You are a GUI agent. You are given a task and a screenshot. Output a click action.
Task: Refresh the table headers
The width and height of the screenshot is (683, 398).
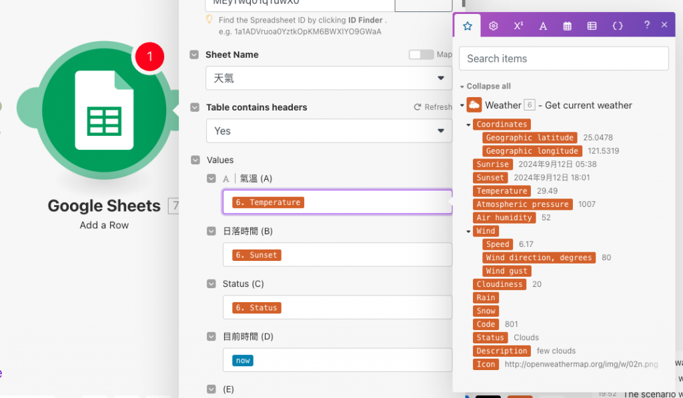(432, 107)
